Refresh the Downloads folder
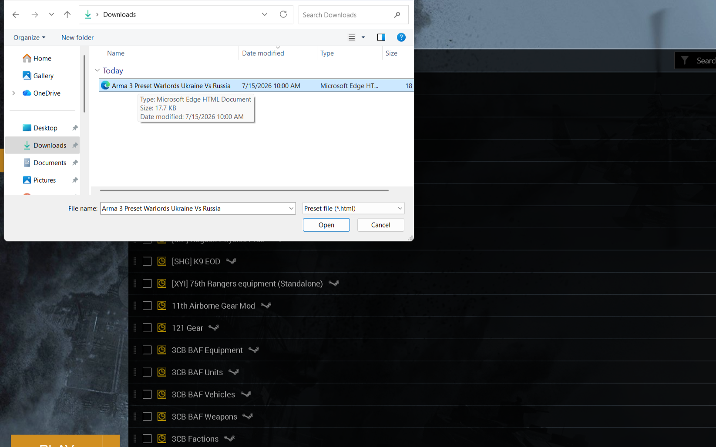Image resolution: width=716 pixels, height=447 pixels. pos(283,14)
